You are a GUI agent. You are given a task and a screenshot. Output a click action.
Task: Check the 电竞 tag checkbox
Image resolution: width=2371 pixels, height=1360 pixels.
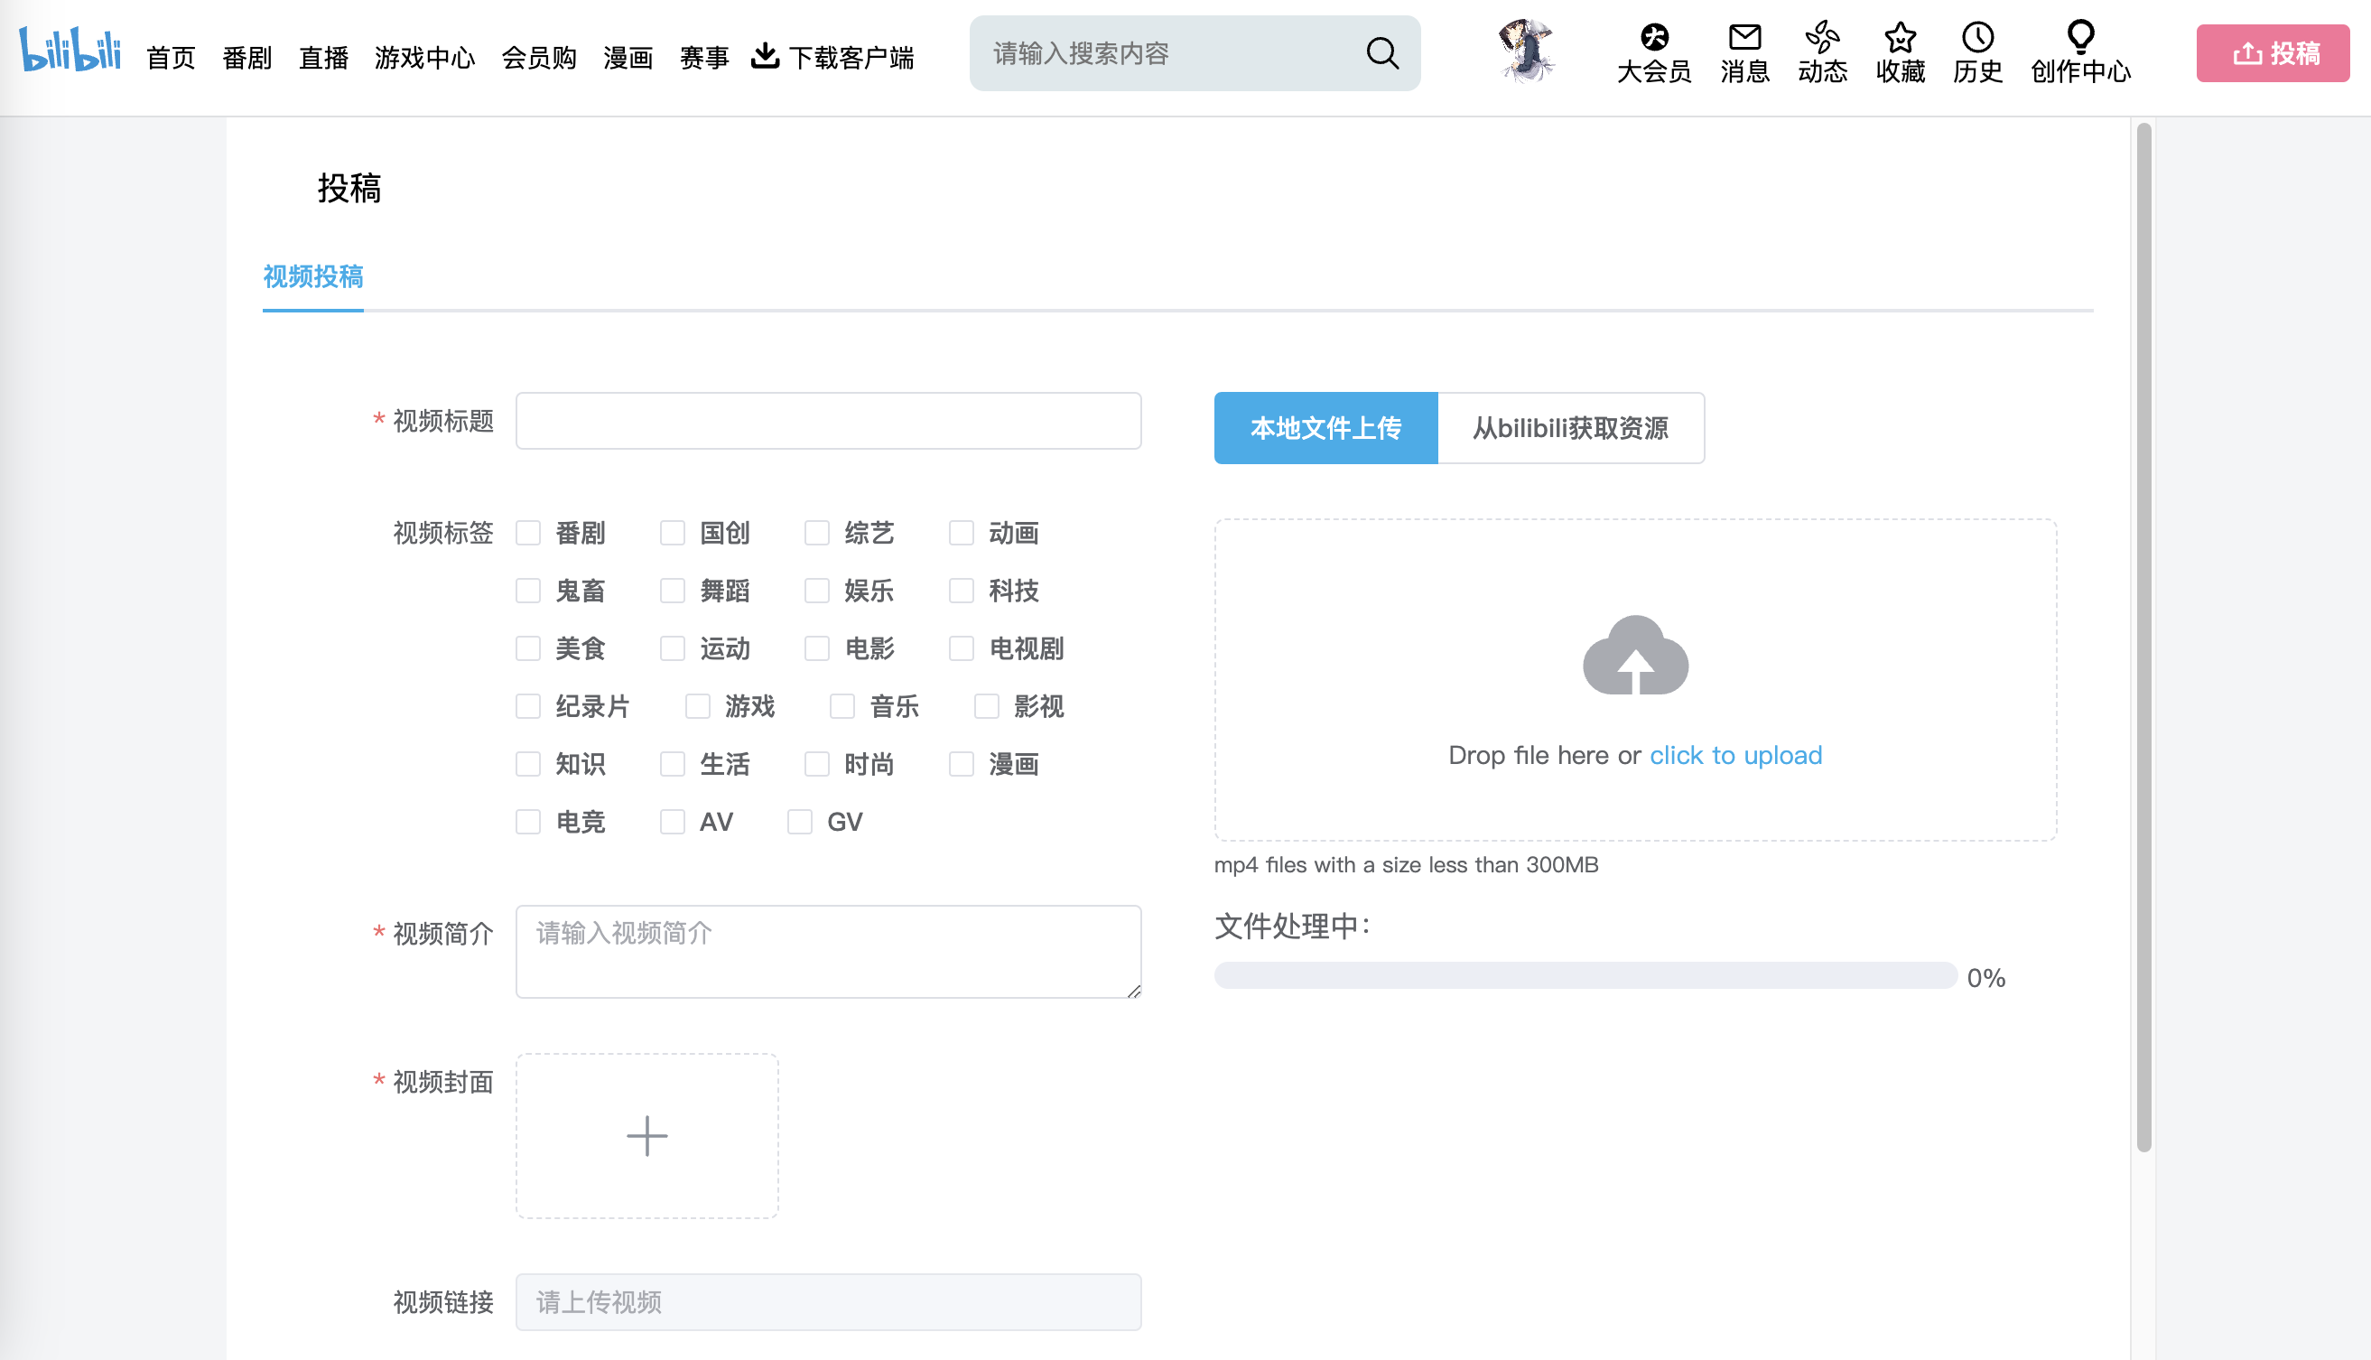527,822
